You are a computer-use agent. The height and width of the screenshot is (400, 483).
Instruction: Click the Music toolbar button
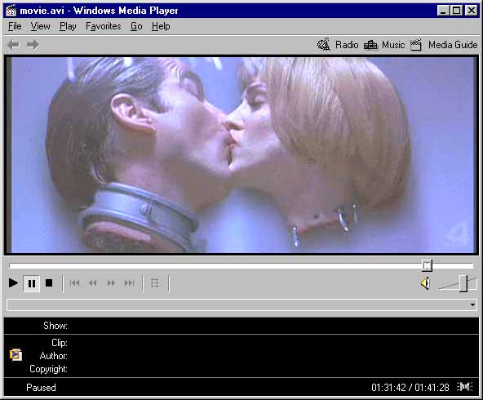point(384,45)
